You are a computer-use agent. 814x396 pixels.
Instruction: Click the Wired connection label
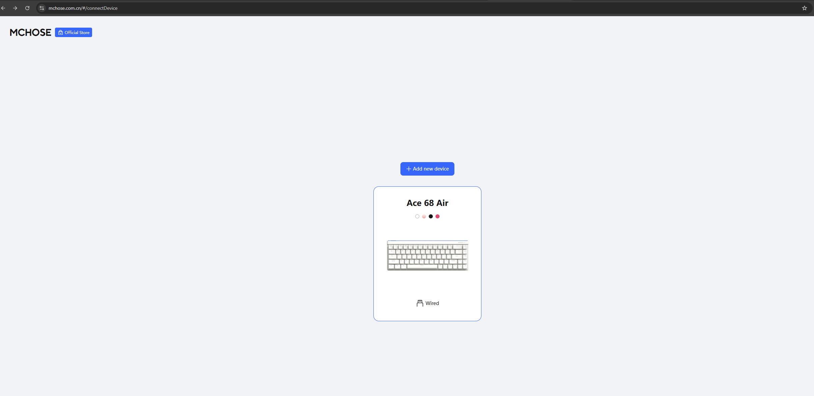pyautogui.click(x=432, y=303)
